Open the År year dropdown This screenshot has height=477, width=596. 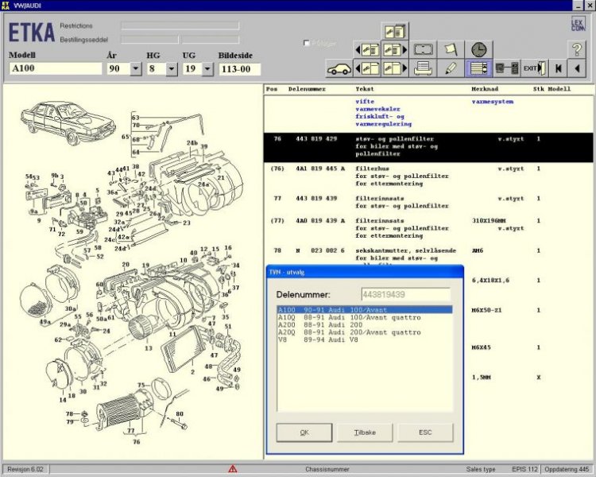tap(134, 69)
